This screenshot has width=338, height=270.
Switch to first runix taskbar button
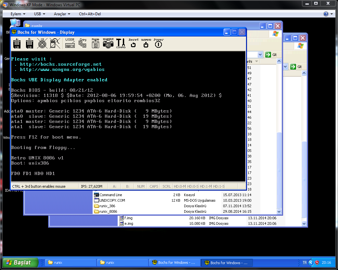tap(71, 263)
